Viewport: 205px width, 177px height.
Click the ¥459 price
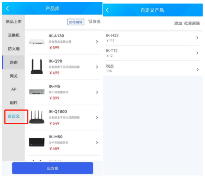54,149
